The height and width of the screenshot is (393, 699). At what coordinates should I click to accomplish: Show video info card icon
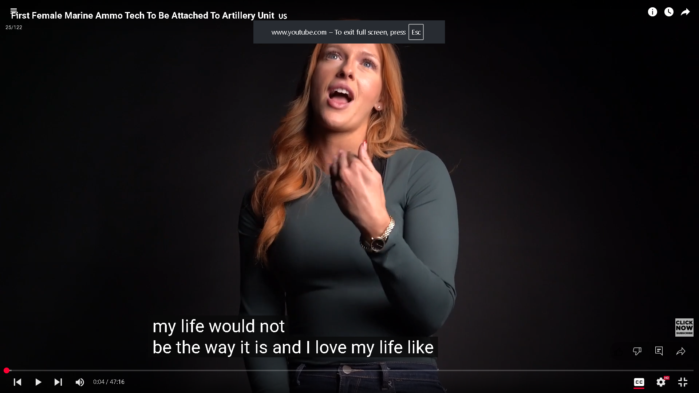(x=652, y=12)
